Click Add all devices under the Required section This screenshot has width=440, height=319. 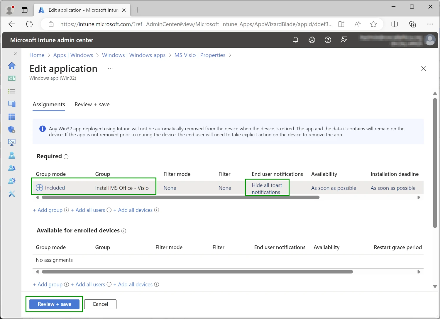pos(133,210)
